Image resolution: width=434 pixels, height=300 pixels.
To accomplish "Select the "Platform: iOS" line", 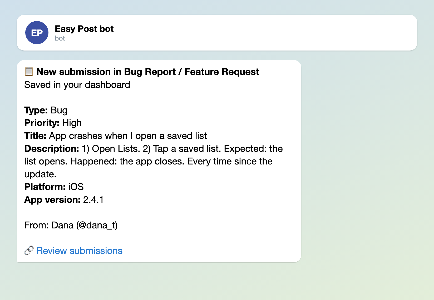I will (x=54, y=187).
